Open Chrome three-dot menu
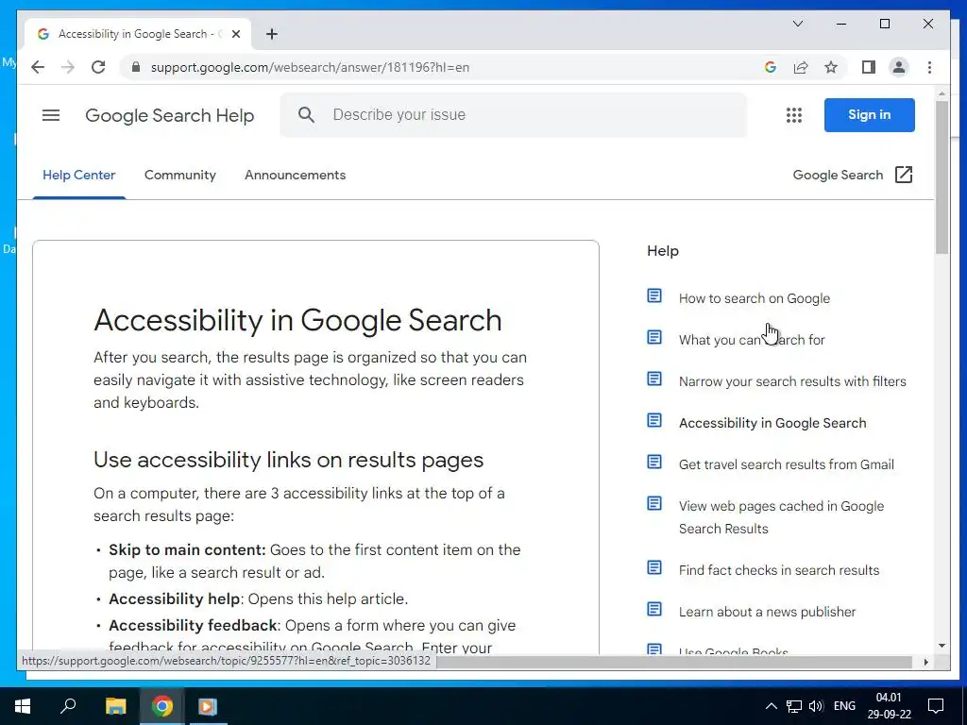 (x=929, y=67)
